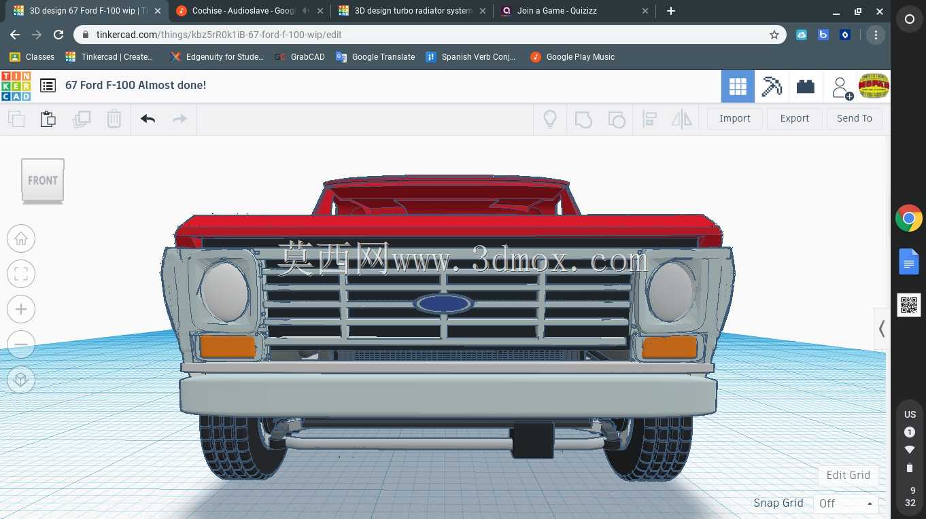Open QR code app from shelf
The height and width of the screenshot is (519, 926).
909,305
